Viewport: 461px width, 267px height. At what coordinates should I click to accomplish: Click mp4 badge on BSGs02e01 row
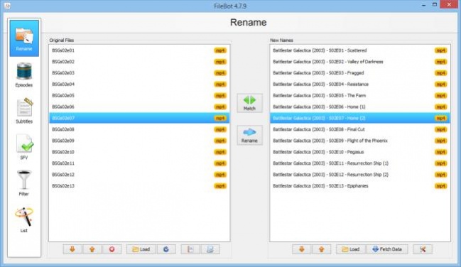coord(220,50)
